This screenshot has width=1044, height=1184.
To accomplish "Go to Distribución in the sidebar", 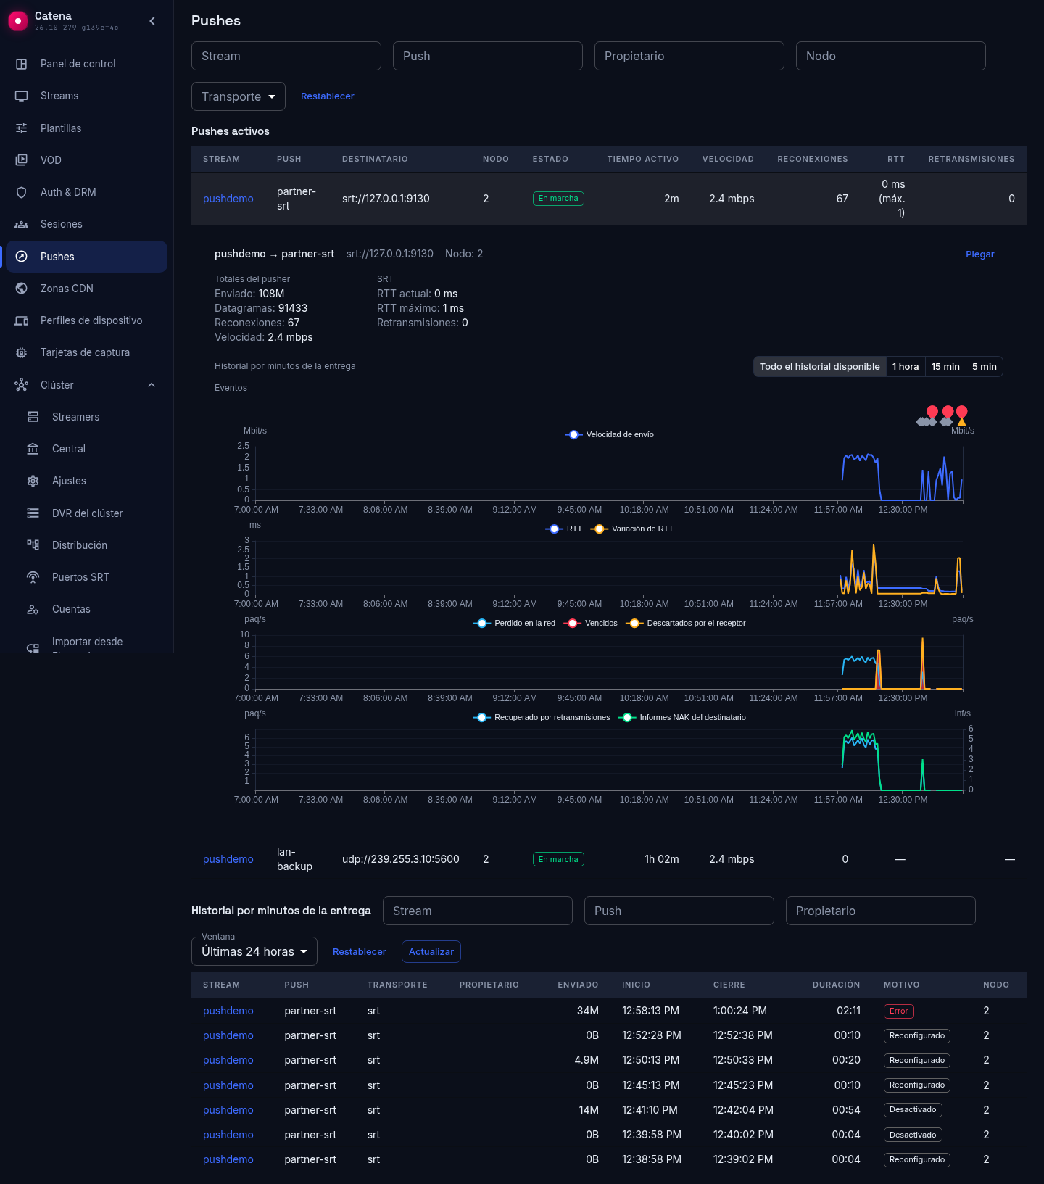I will click(x=86, y=545).
